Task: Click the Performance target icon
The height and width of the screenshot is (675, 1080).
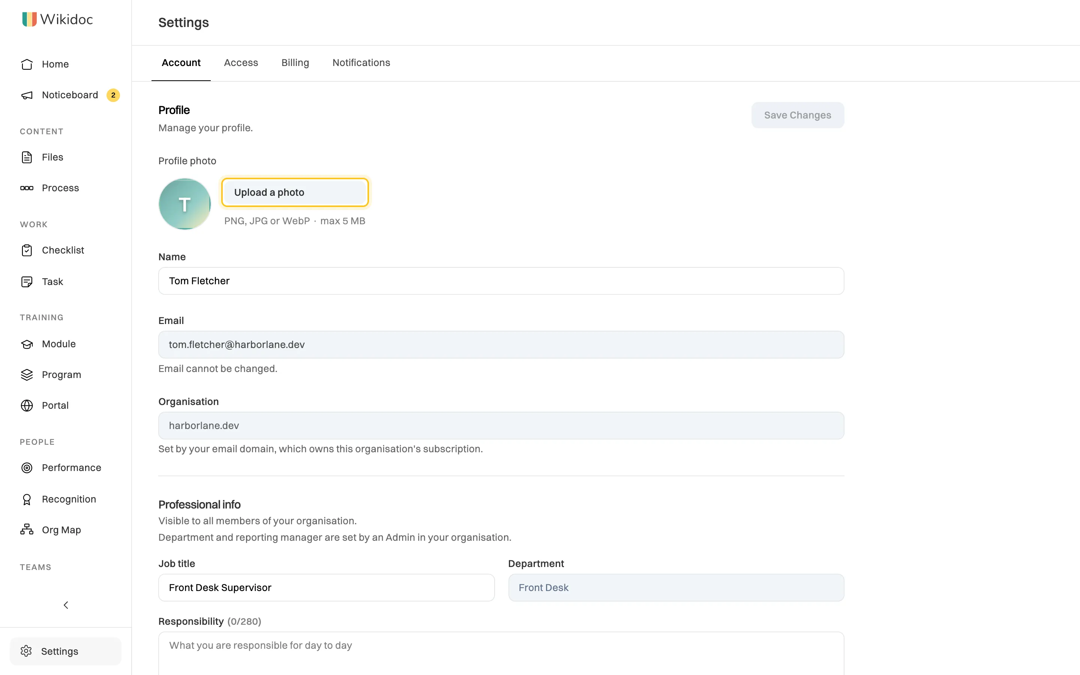Action: pos(27,468)
